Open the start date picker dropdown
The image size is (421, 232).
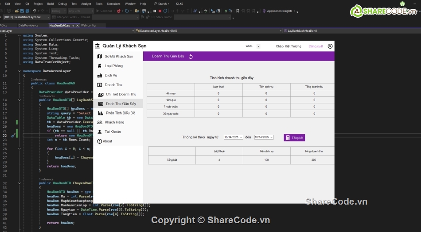pos(241,137)
